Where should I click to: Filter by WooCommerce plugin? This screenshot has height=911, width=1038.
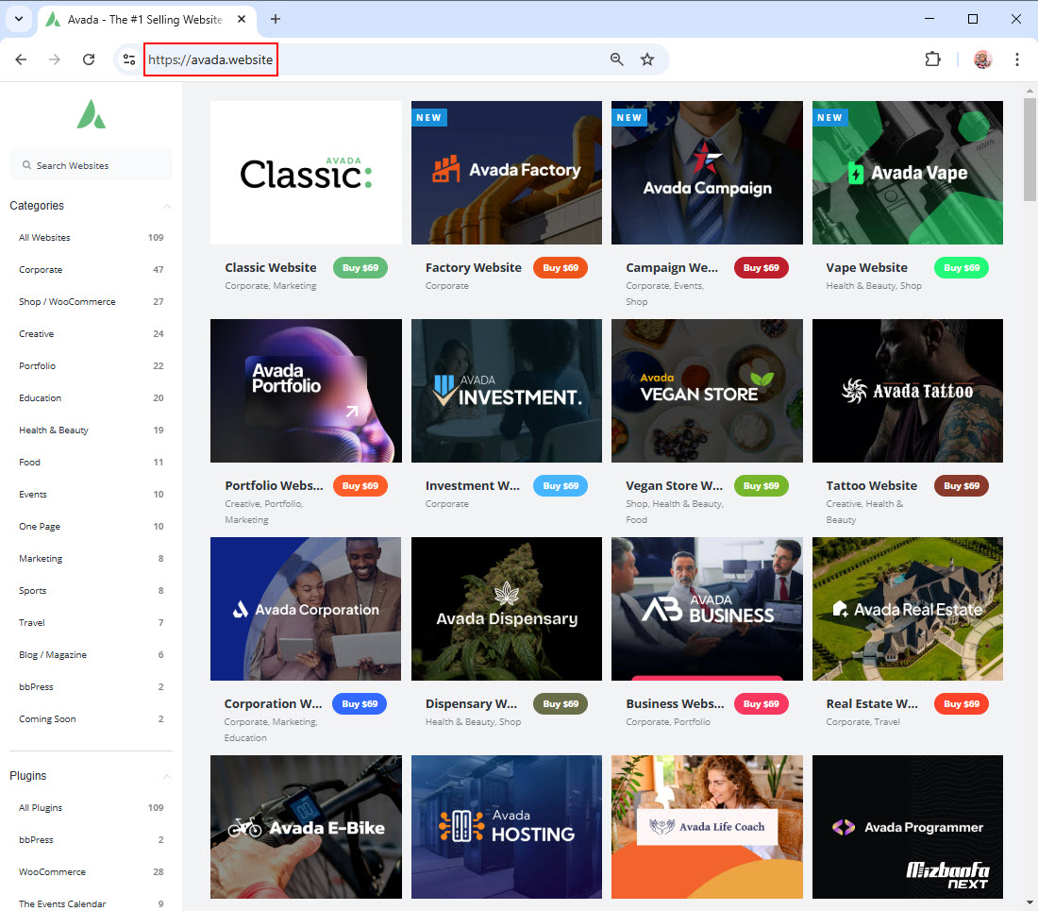(x=92, y=872)
